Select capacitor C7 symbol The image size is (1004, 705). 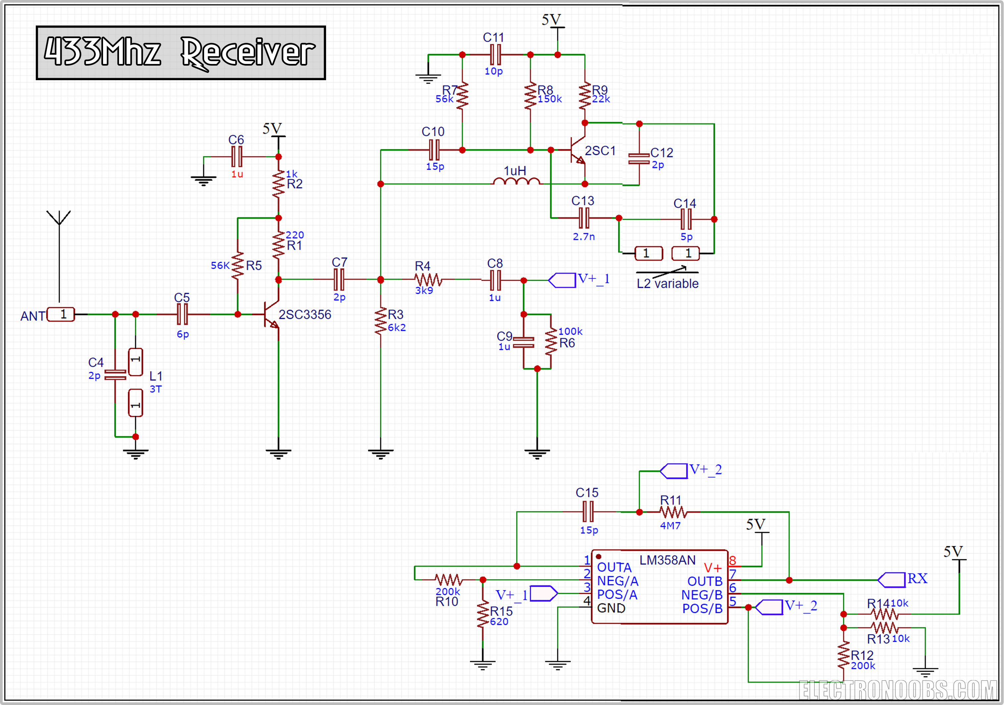coord(339,279)
